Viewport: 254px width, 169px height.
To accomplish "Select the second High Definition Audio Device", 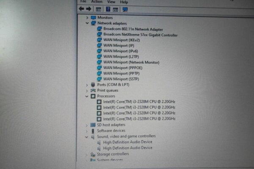I will point(128,148).
